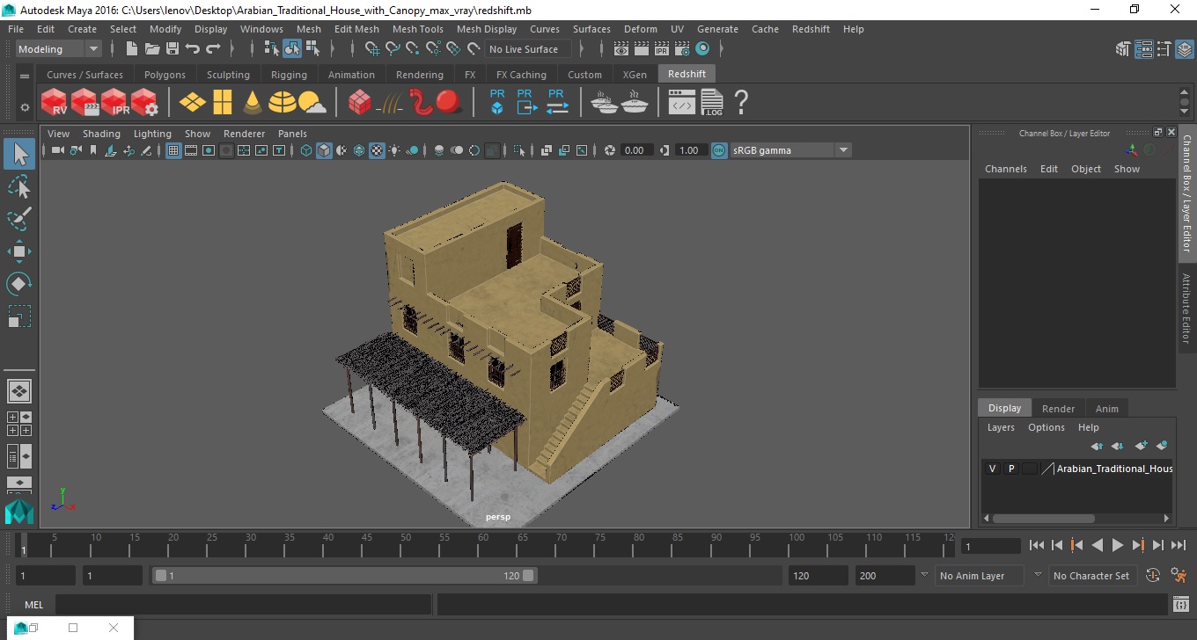Activate the Rotate tool in toolbox
The height and width of the screenshot is (640, 1197).
tap(19, 284)
